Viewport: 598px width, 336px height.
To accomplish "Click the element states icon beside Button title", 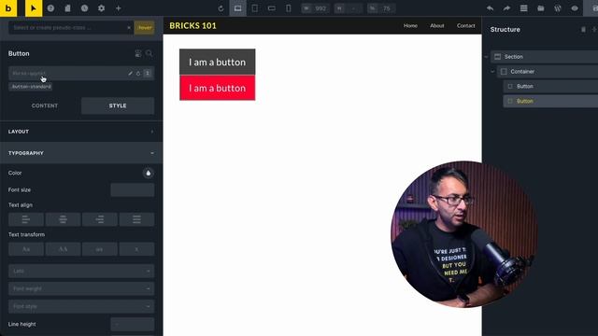I will click(x=138, y=54).
